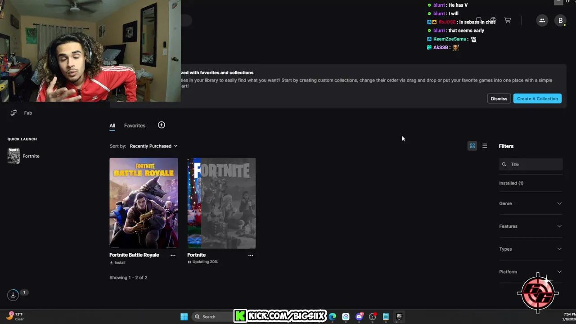Click the Fortnite quick launch icon

click(x=13, y=156)
